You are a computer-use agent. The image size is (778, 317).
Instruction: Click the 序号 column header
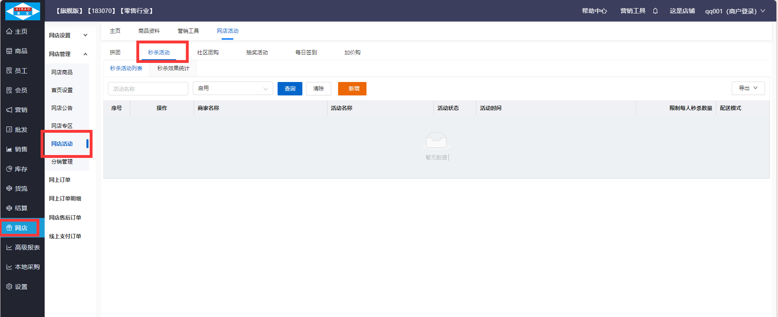(116, 108)
